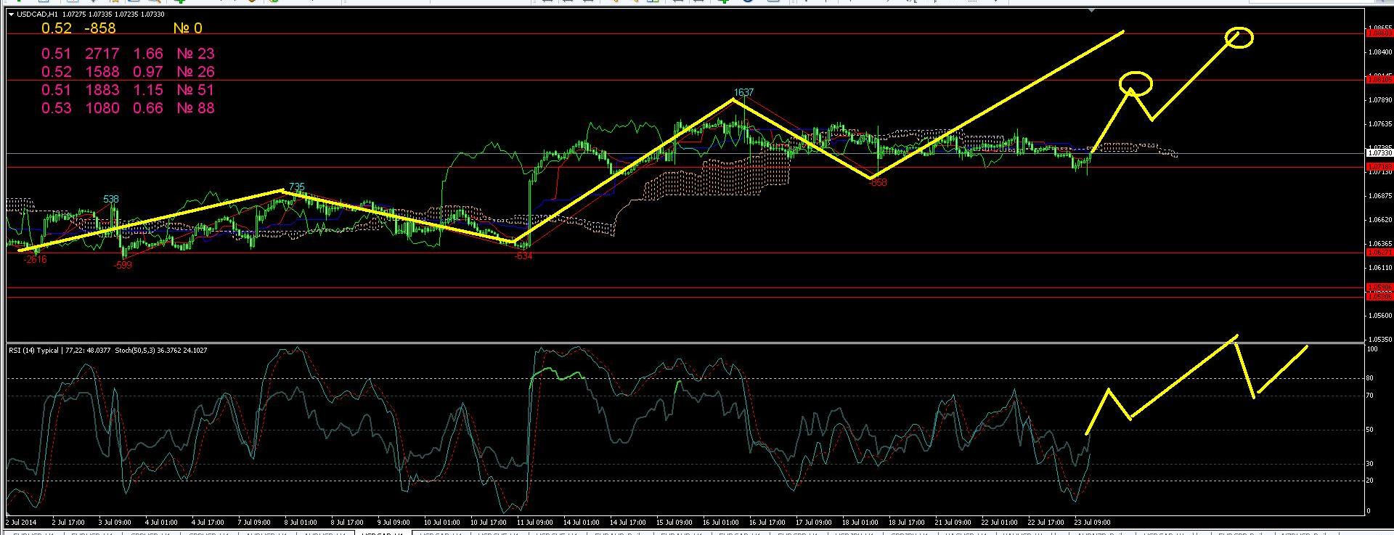Switch to the active USDCAD,H1 chart tab

pos(383,534)
